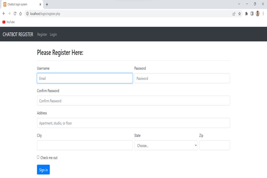Click the browser back arrow

[4, 14]
